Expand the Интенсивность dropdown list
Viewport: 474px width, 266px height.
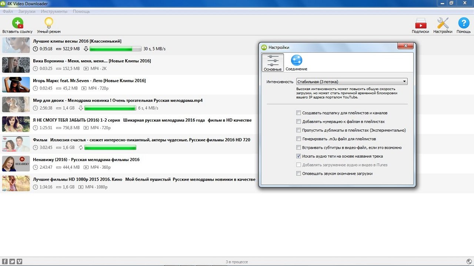click(x=352, y=82)
